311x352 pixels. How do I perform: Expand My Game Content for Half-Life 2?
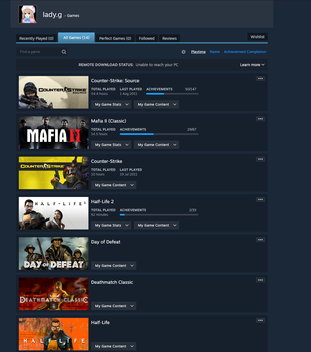[x=156, y=225]
